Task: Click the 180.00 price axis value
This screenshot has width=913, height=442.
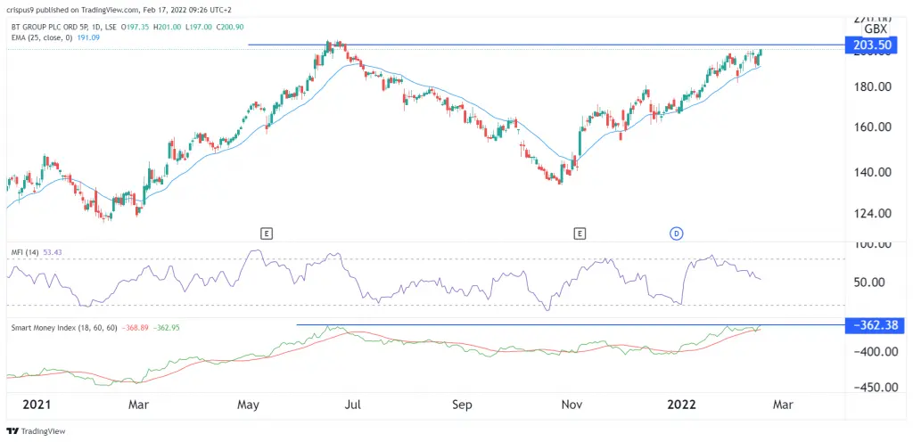Action: click(874, 86)
